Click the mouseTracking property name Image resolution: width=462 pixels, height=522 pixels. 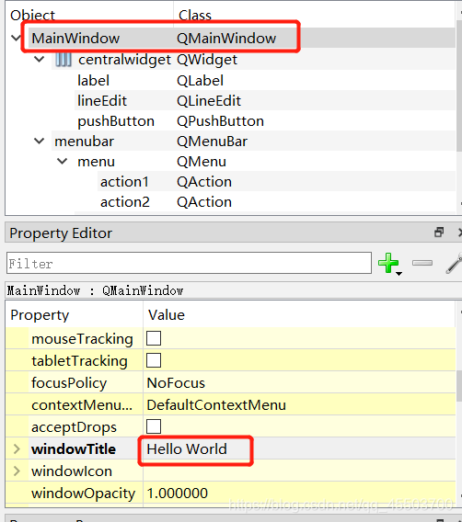coord(82,339)
